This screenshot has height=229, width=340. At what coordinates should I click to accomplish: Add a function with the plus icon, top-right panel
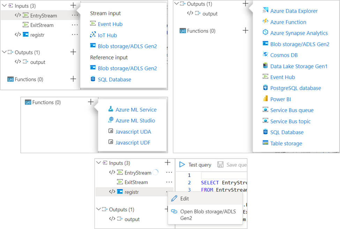[245, 30]
